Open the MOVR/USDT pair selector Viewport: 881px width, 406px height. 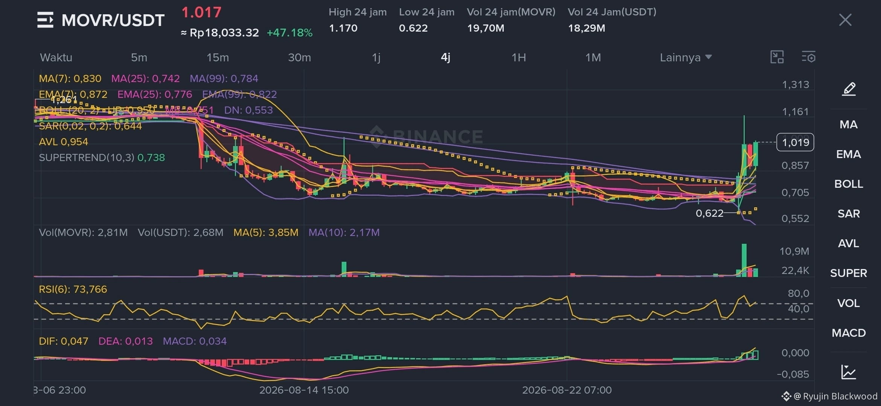click(113, 20)
